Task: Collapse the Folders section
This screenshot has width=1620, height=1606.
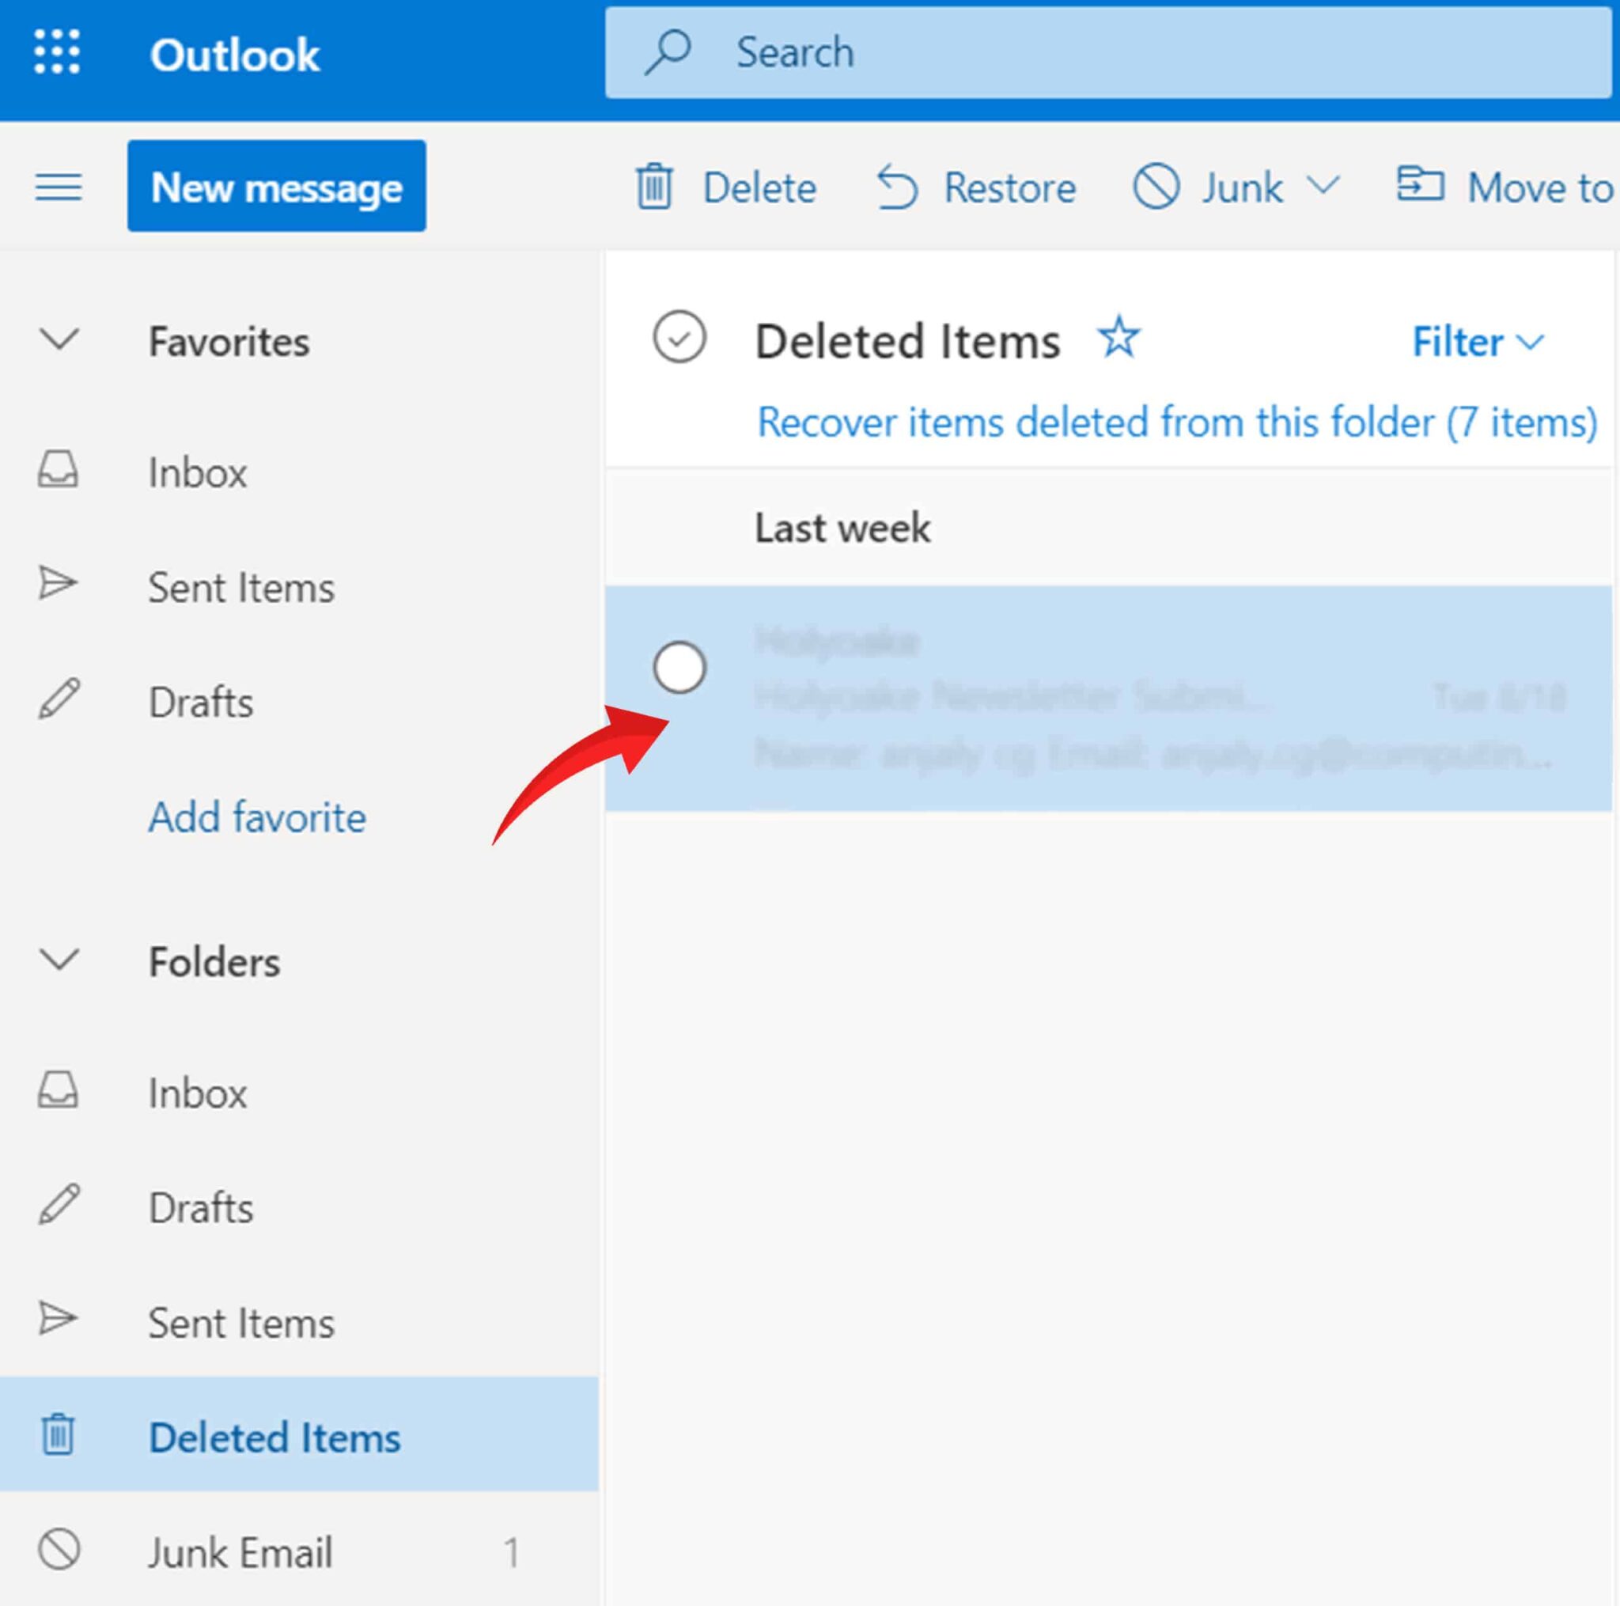Action: coord(59,960)
